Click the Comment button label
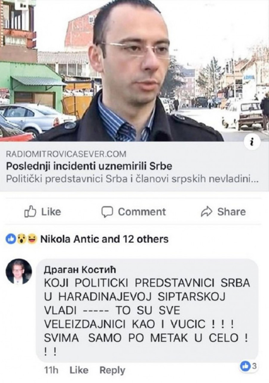 (142, 212)
